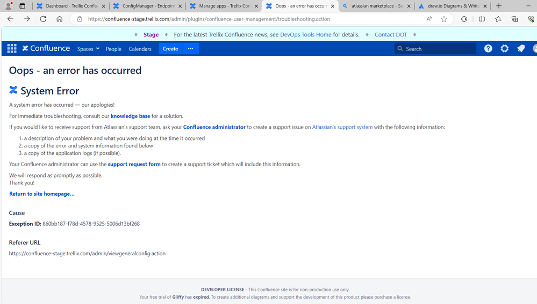Click the Stage label in banner
Image resolution: width=537 pixels, height=304 pixels.
point(151,34)
